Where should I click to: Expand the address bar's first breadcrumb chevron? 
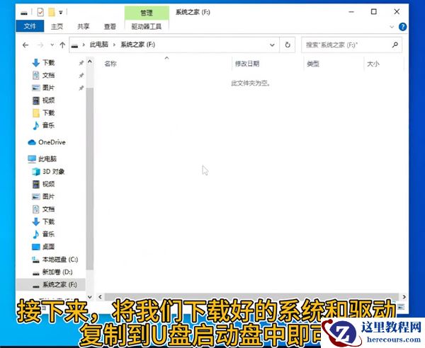pos(84,45)
